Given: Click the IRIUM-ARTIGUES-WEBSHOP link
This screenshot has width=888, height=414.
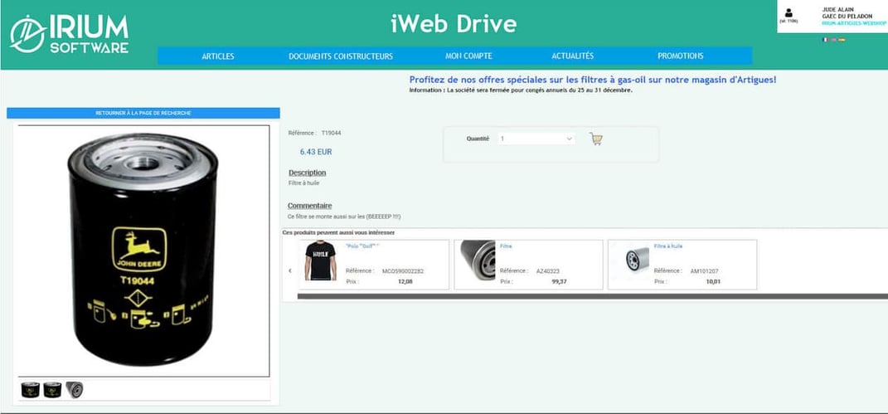Looking at the screenshot, I should pyautogui.click(x=855, y=23).
